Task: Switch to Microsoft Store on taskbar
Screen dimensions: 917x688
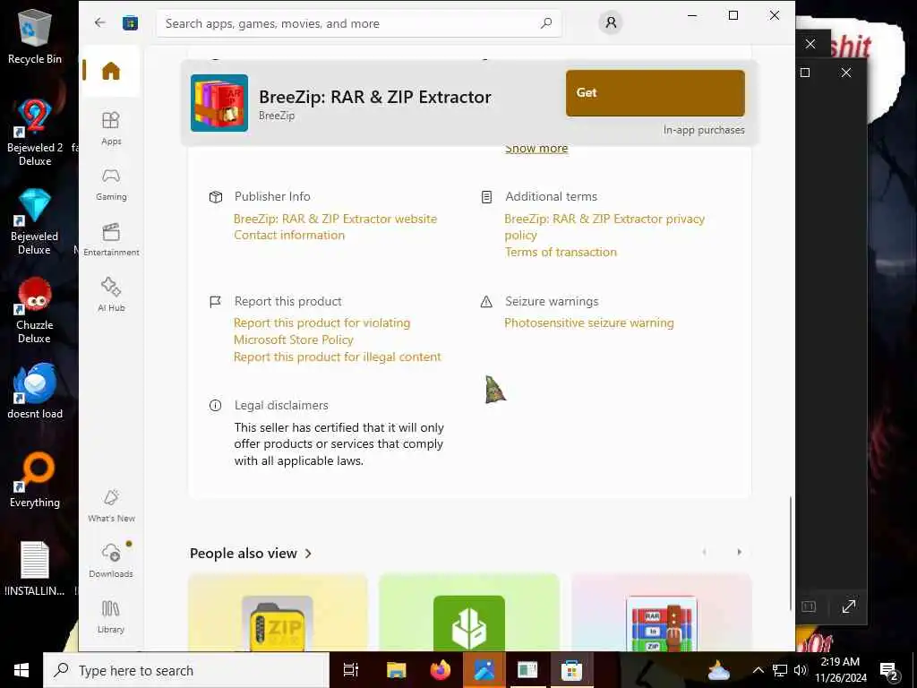Action: point(571,670)
